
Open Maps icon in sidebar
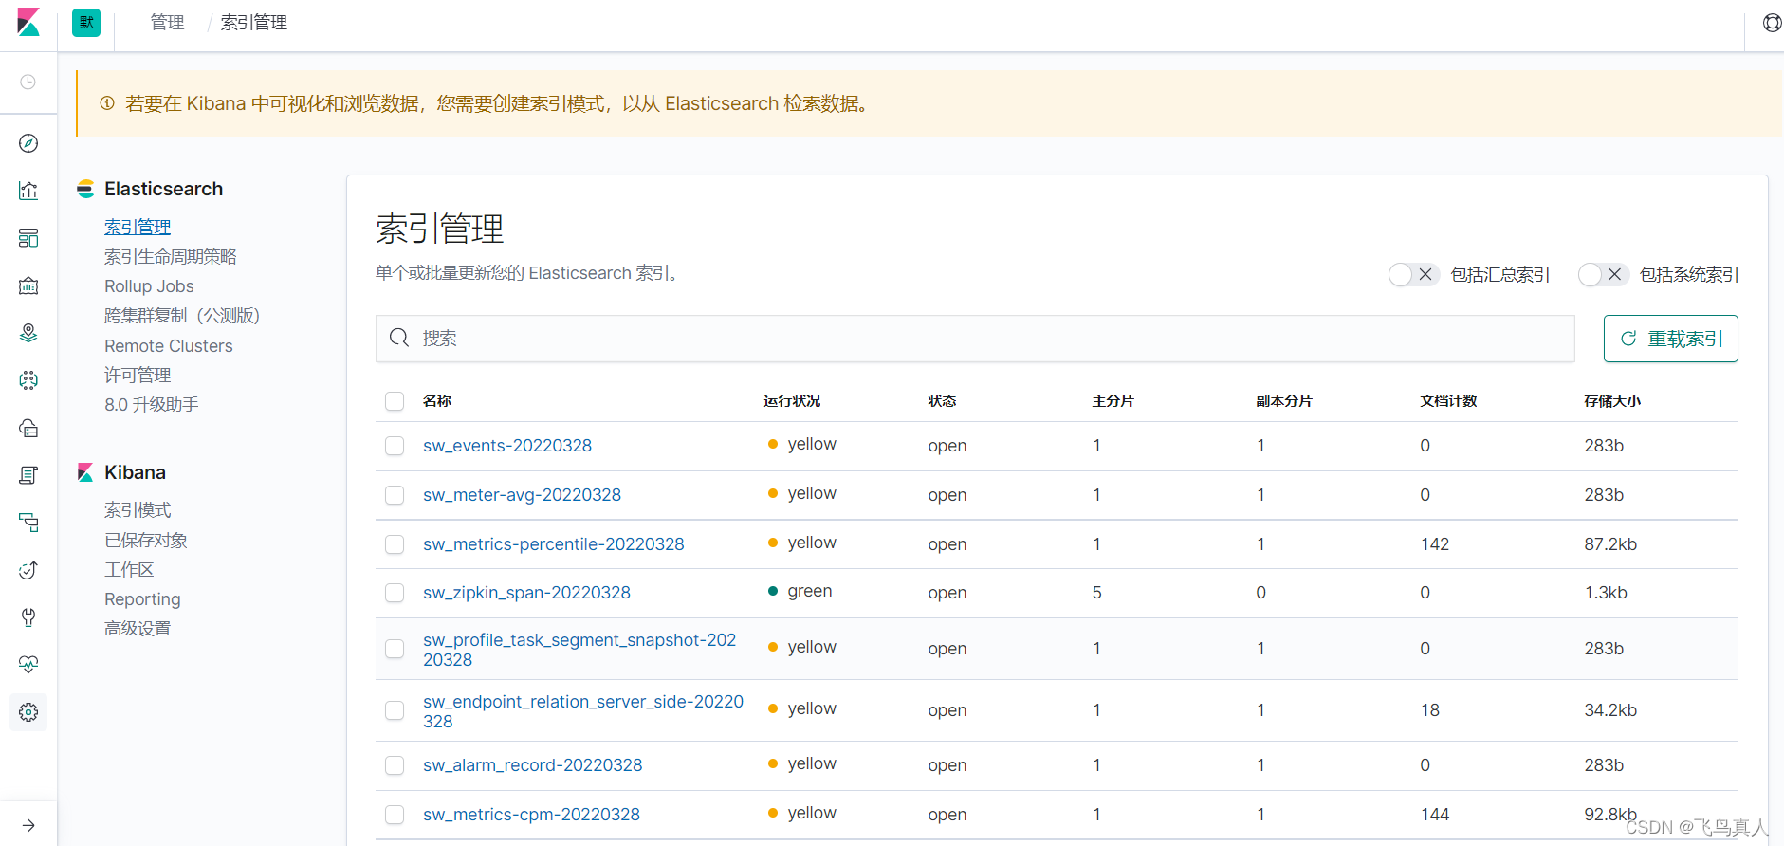click(x=28, y=333)
